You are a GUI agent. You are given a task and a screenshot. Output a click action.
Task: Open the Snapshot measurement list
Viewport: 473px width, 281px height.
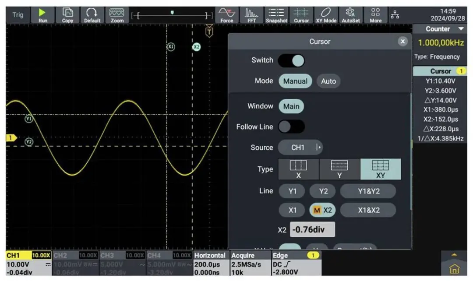[276, 15]
